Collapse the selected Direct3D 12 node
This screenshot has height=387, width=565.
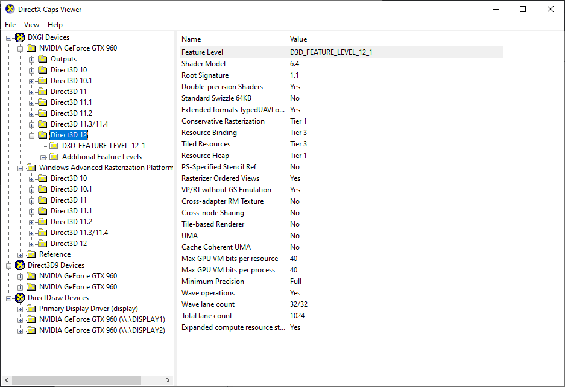coord(32,136)
